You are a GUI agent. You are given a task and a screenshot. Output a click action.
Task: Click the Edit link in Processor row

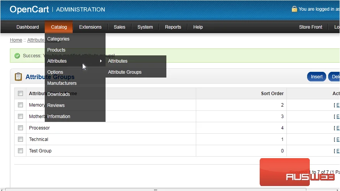click(x=338, y=128)
